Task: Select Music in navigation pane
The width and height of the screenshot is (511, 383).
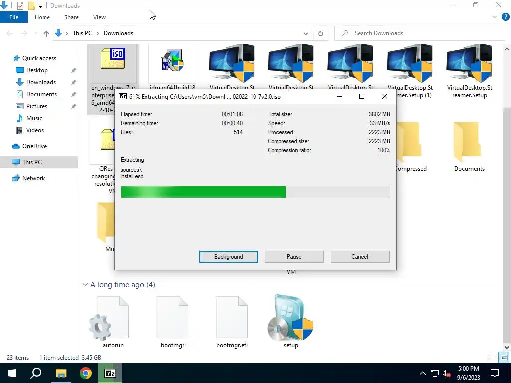Action: tap(34, 118)
